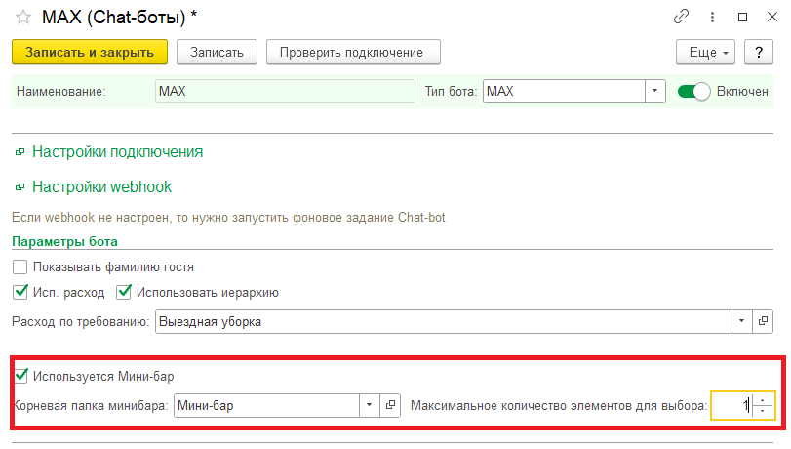Screen dimensions: 791x449
Task: Click Проверить подключение button
Action: coord(353,52)
